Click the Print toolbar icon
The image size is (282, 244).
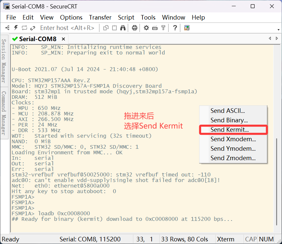135,28
